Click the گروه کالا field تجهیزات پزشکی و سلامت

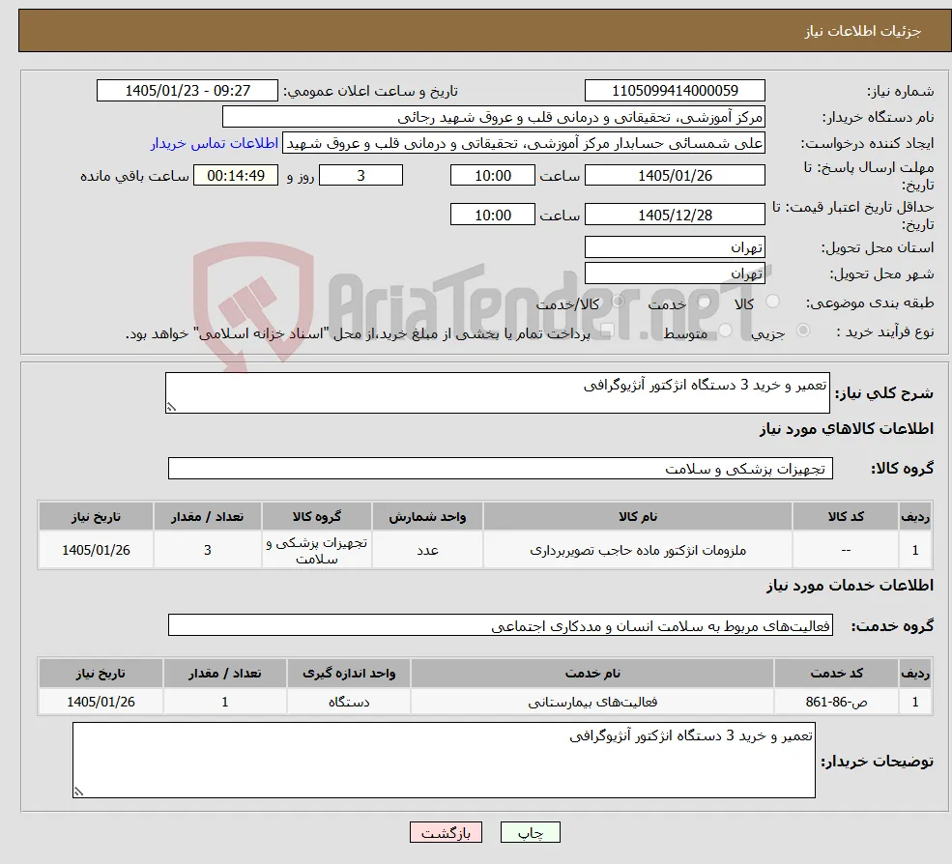point(501,469)
